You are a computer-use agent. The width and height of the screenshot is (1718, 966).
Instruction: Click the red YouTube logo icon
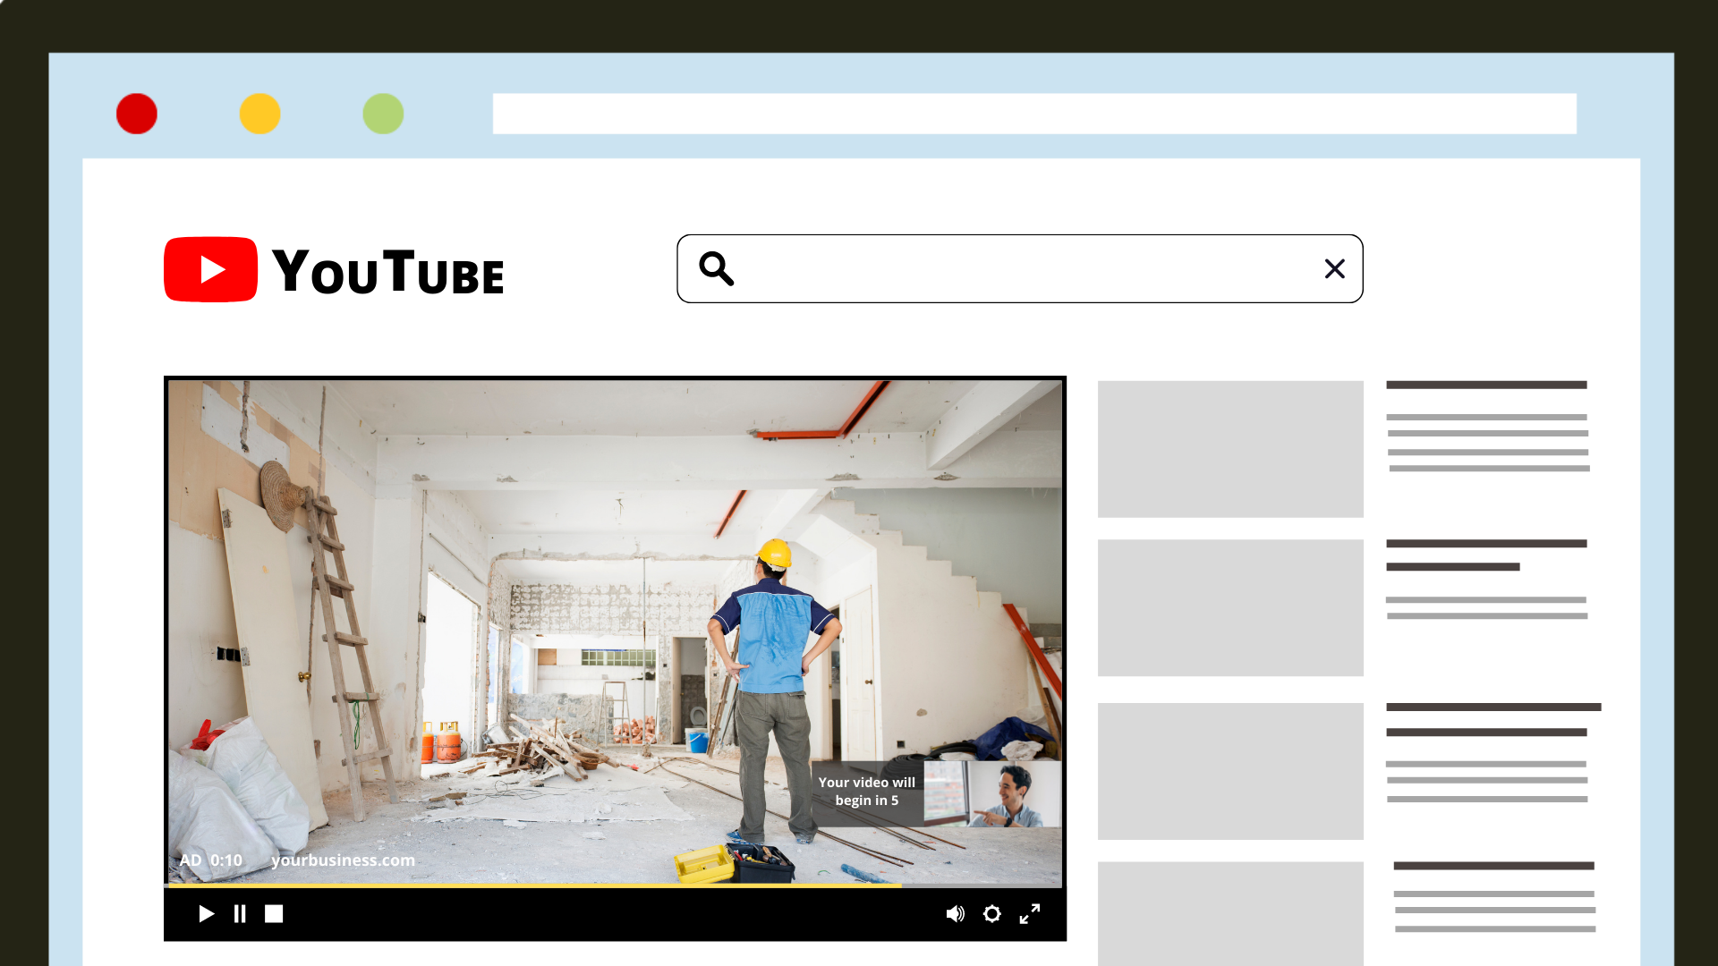click(x=210, y=269)
